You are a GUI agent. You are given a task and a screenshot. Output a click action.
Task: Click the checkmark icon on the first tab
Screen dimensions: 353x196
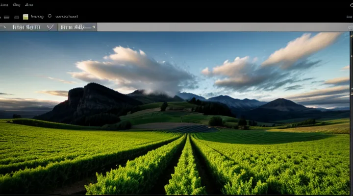pyautogui.click(x=50, y=27)
